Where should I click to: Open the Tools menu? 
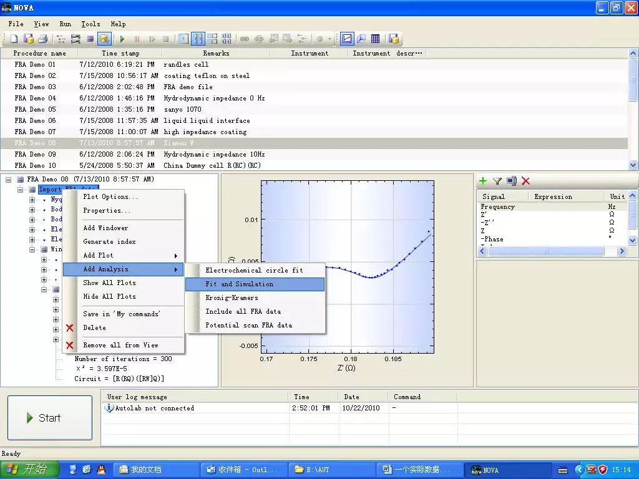[x=90, y=24]
